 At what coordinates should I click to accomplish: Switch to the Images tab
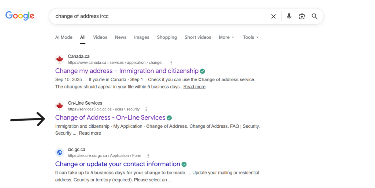pyautogui.click(x=141, y=37)
